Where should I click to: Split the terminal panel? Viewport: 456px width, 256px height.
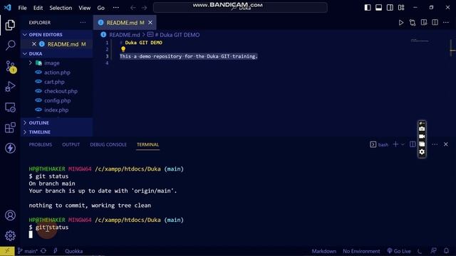[413, 144]
